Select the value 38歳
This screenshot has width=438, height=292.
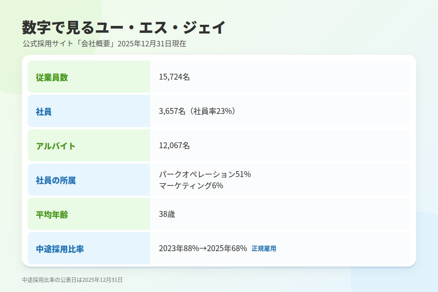pyautogui.click(x=167, y=214)
